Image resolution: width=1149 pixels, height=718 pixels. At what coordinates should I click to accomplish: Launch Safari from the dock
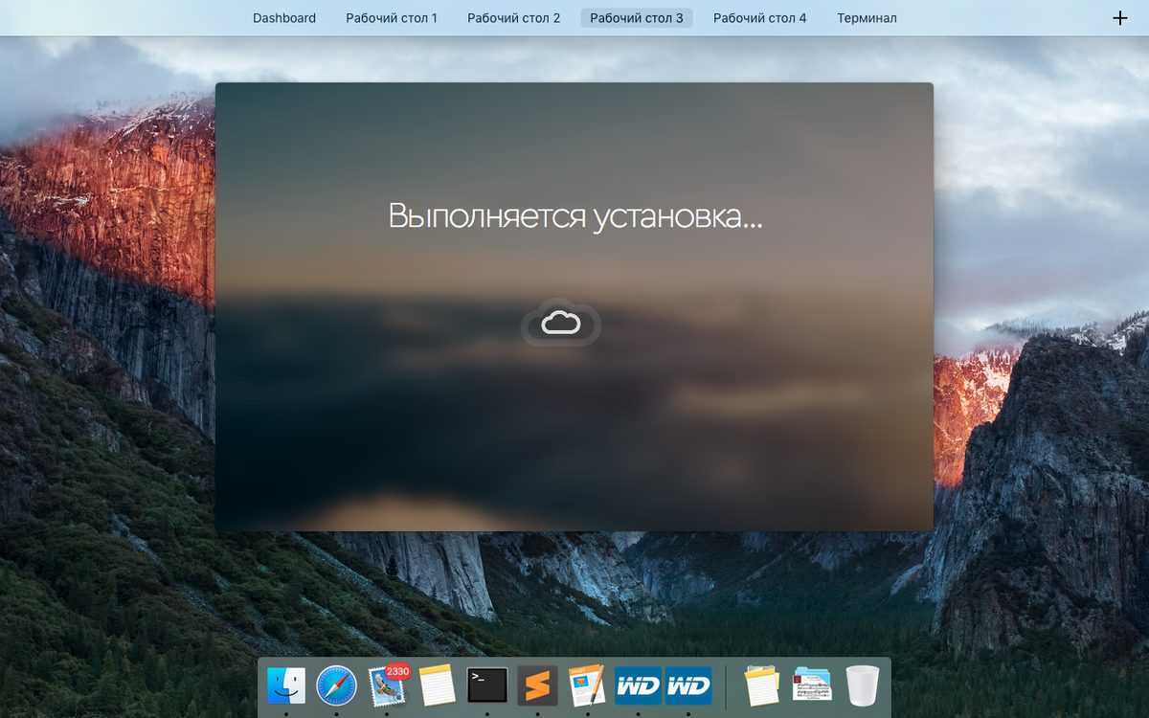tap(336, 685)
